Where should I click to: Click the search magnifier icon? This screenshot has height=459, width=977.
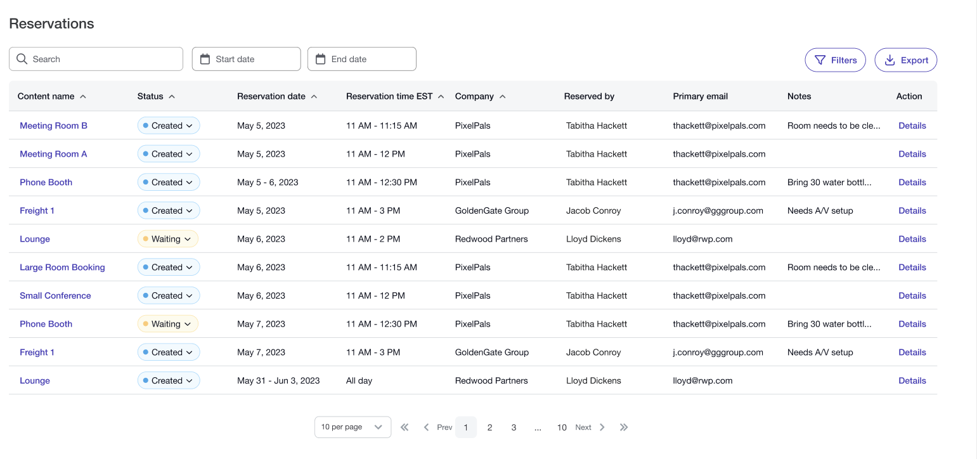pos(22,59)
